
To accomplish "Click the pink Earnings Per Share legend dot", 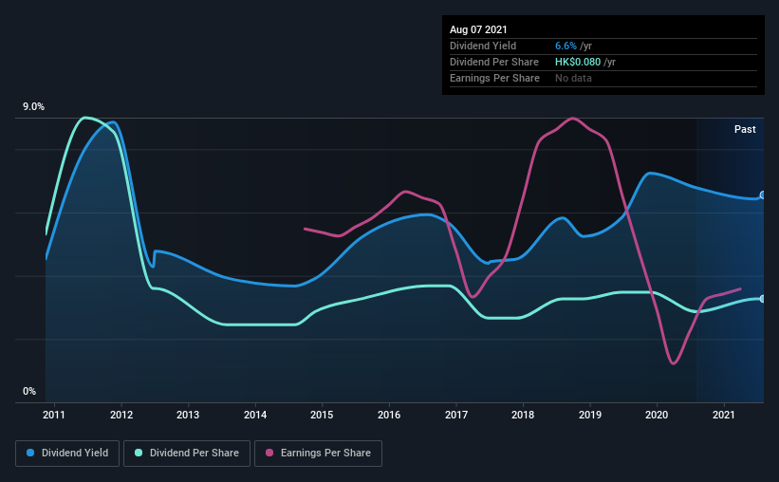I will click(x=269, y=453).
